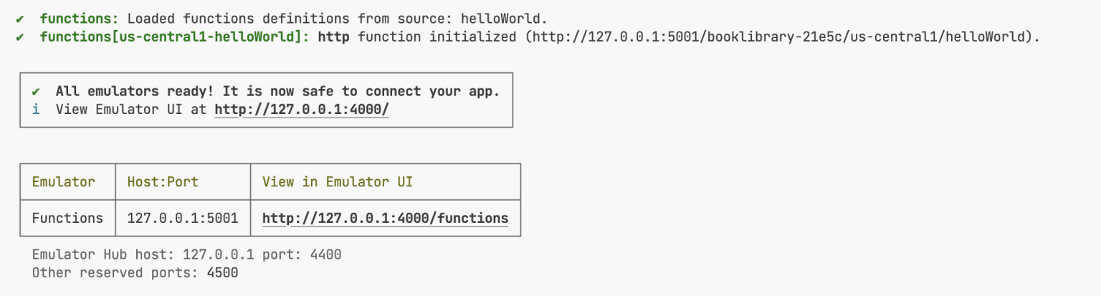
Task: Click the checkmark next to 'All emulators ready!'
Action: [36, 91]
